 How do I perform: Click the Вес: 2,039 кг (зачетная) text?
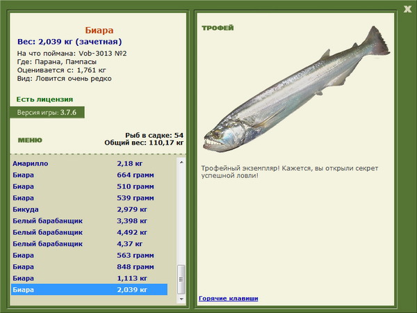(x=69, y=42)
